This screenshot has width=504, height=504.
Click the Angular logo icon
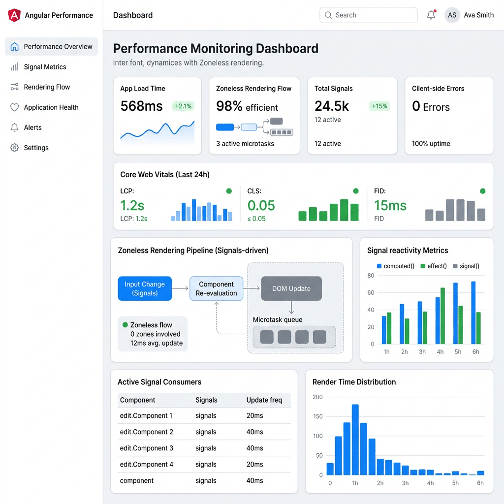[14, 15]
